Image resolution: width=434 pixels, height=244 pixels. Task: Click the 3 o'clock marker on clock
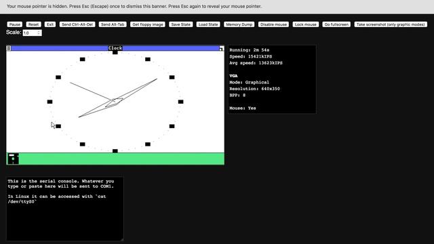[181, 102]
